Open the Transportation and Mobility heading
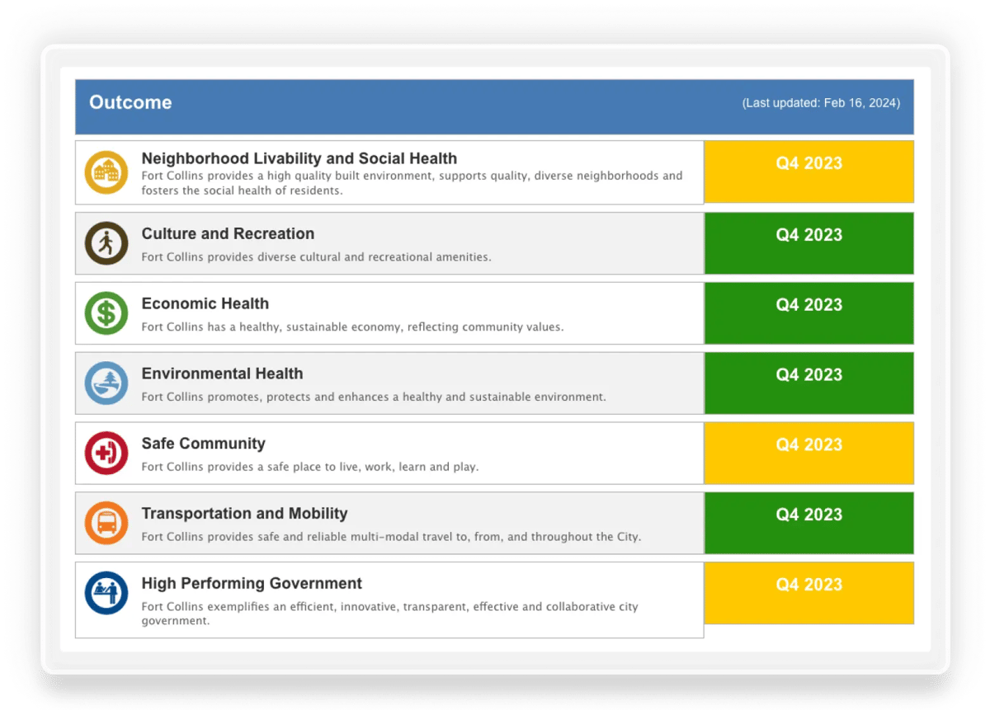Image resolution: width=990 pixels, height=710 pixels. coord(244,514)
